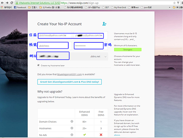The height and width of the screenshot is (138, 183).
Task: Click the confirm email input field
Action: click(x=91, y=35)
